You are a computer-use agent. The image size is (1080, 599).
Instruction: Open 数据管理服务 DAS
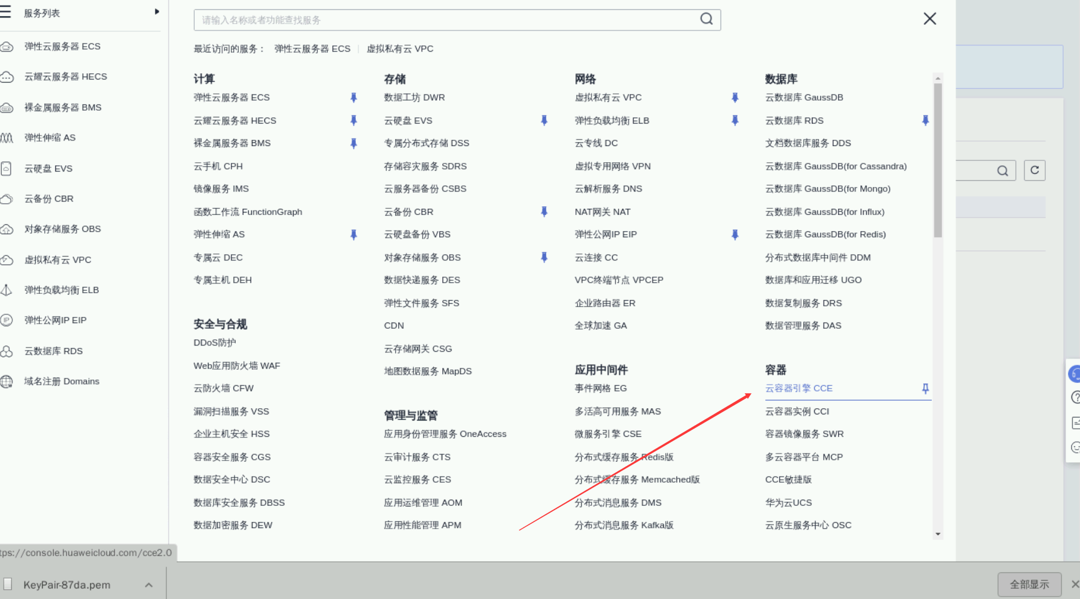803,326
